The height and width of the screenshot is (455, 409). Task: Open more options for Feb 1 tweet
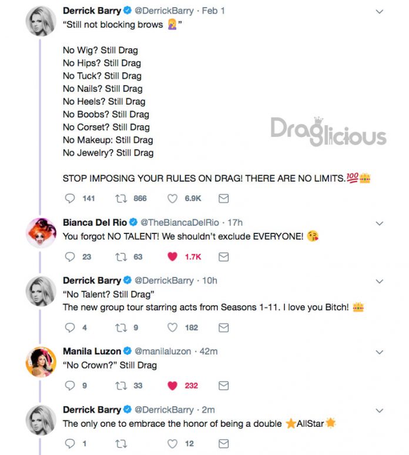(380, 12)
